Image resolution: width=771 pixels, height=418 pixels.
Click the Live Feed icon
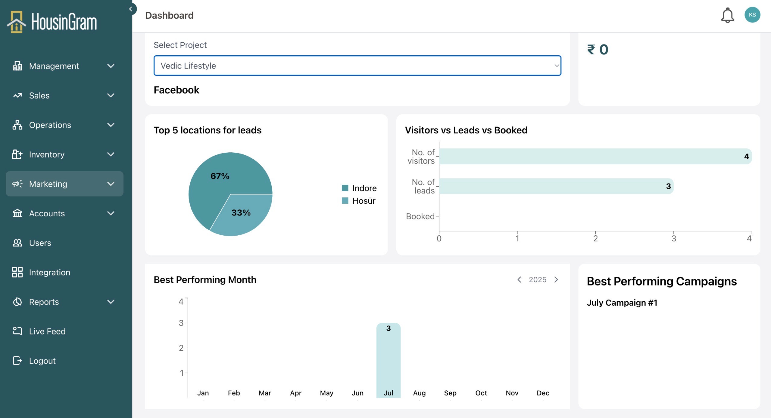tap(17, 331)
